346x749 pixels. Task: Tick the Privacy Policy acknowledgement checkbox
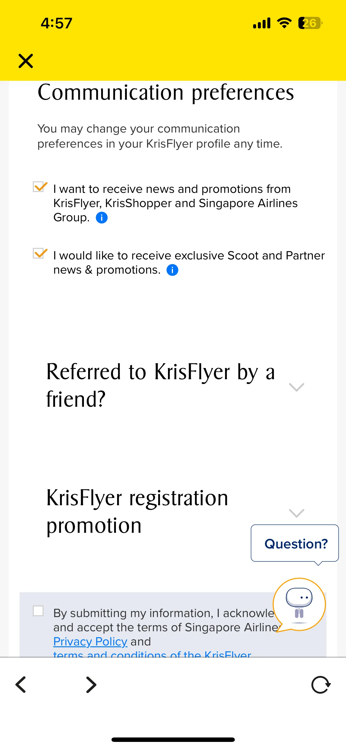point(38,611)
